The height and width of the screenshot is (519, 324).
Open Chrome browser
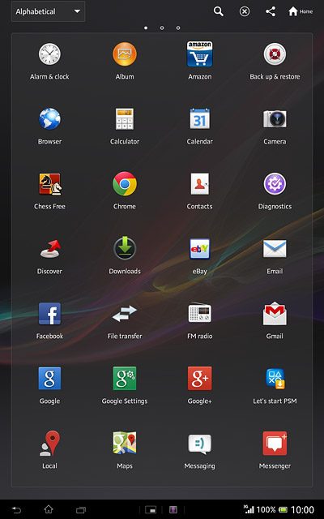coord(125,184)
